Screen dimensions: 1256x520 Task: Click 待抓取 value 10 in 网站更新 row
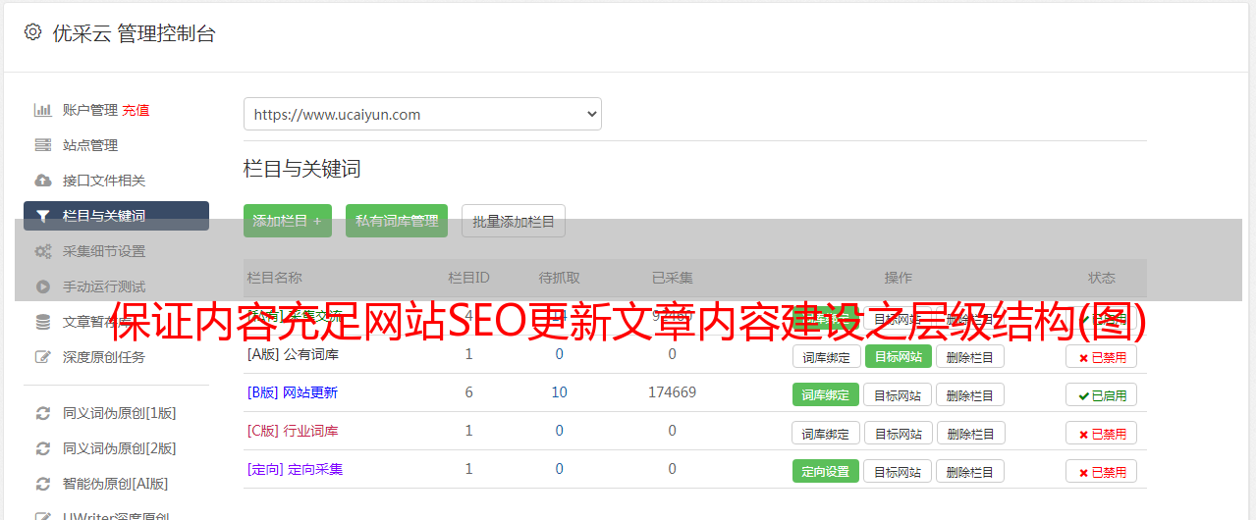tap(560, 392)
